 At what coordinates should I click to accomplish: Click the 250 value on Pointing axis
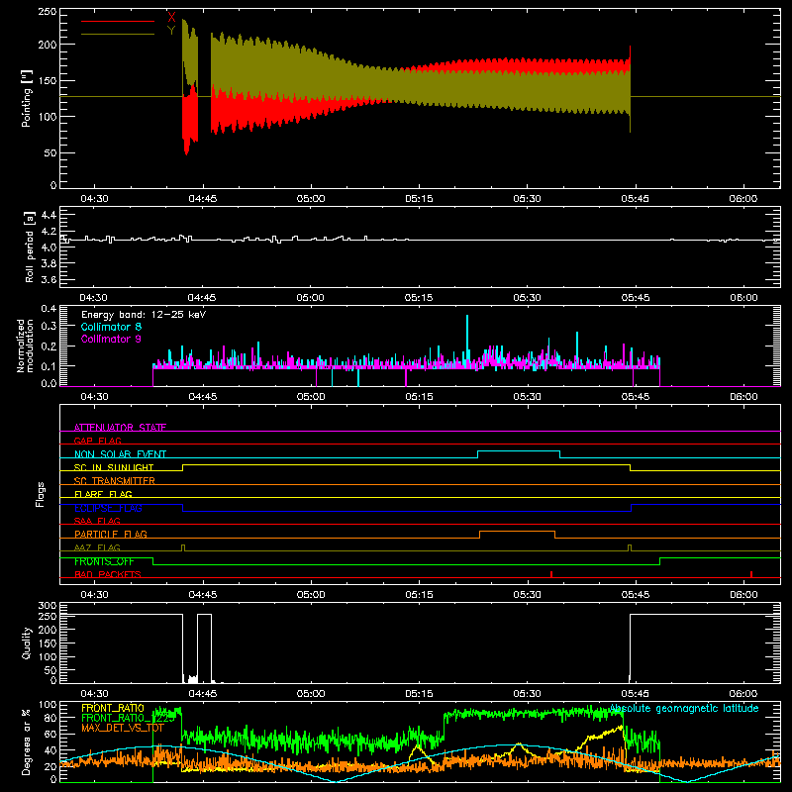point(47,11)
